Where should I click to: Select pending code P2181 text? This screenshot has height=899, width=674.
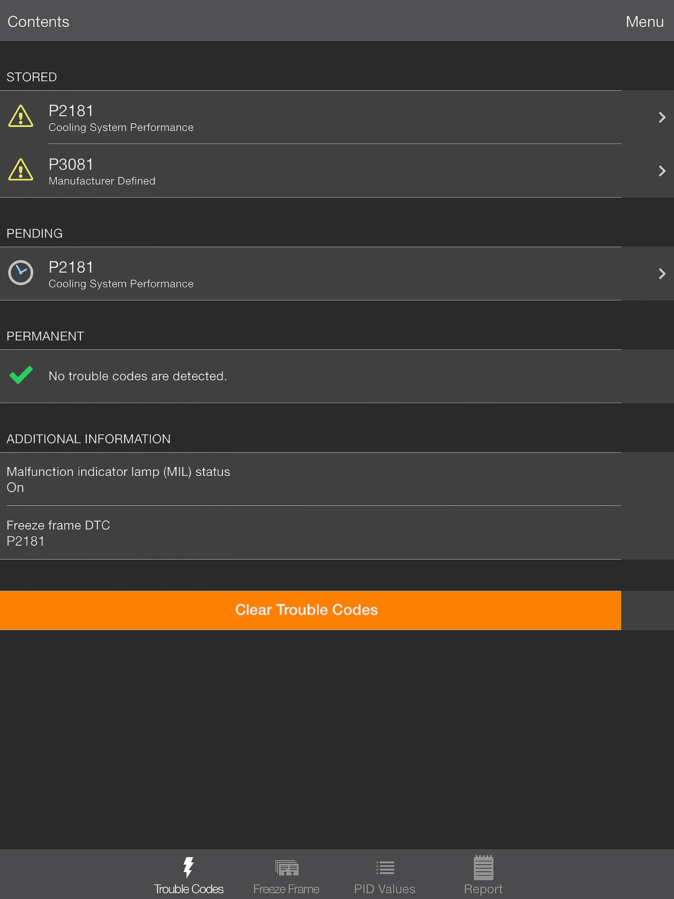pos(71,267)
